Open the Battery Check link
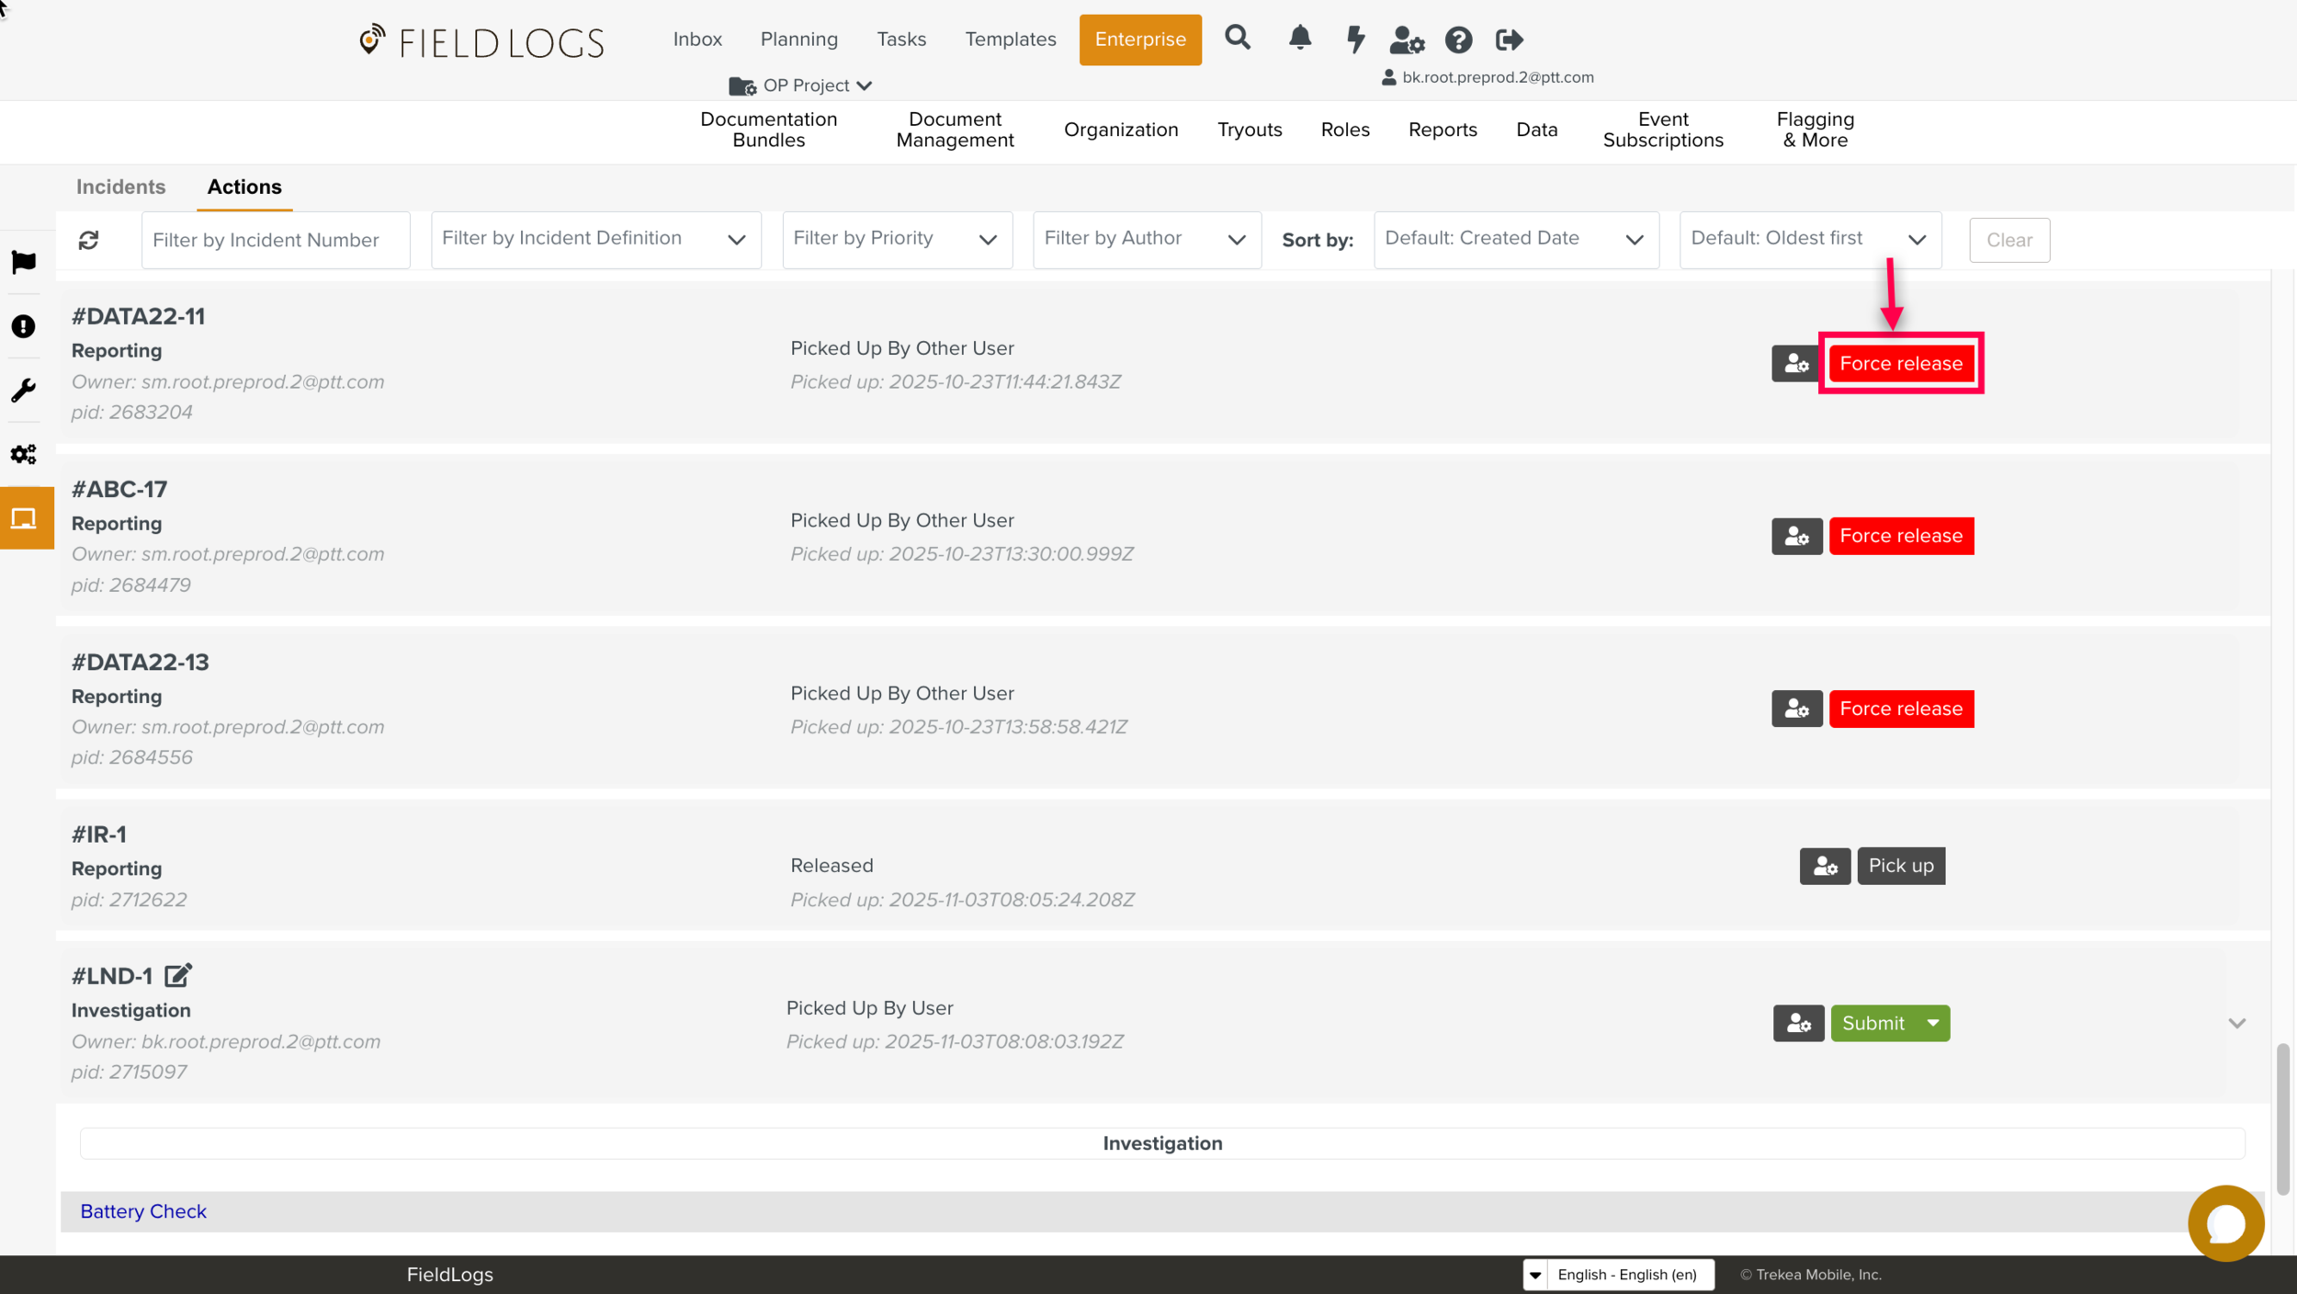 pyautogui.click(x=143, y=1211)
